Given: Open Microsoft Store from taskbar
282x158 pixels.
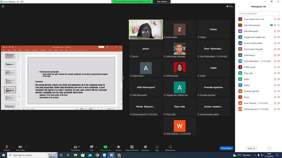Looking at the screenshot, I should [x=83, y=155].
